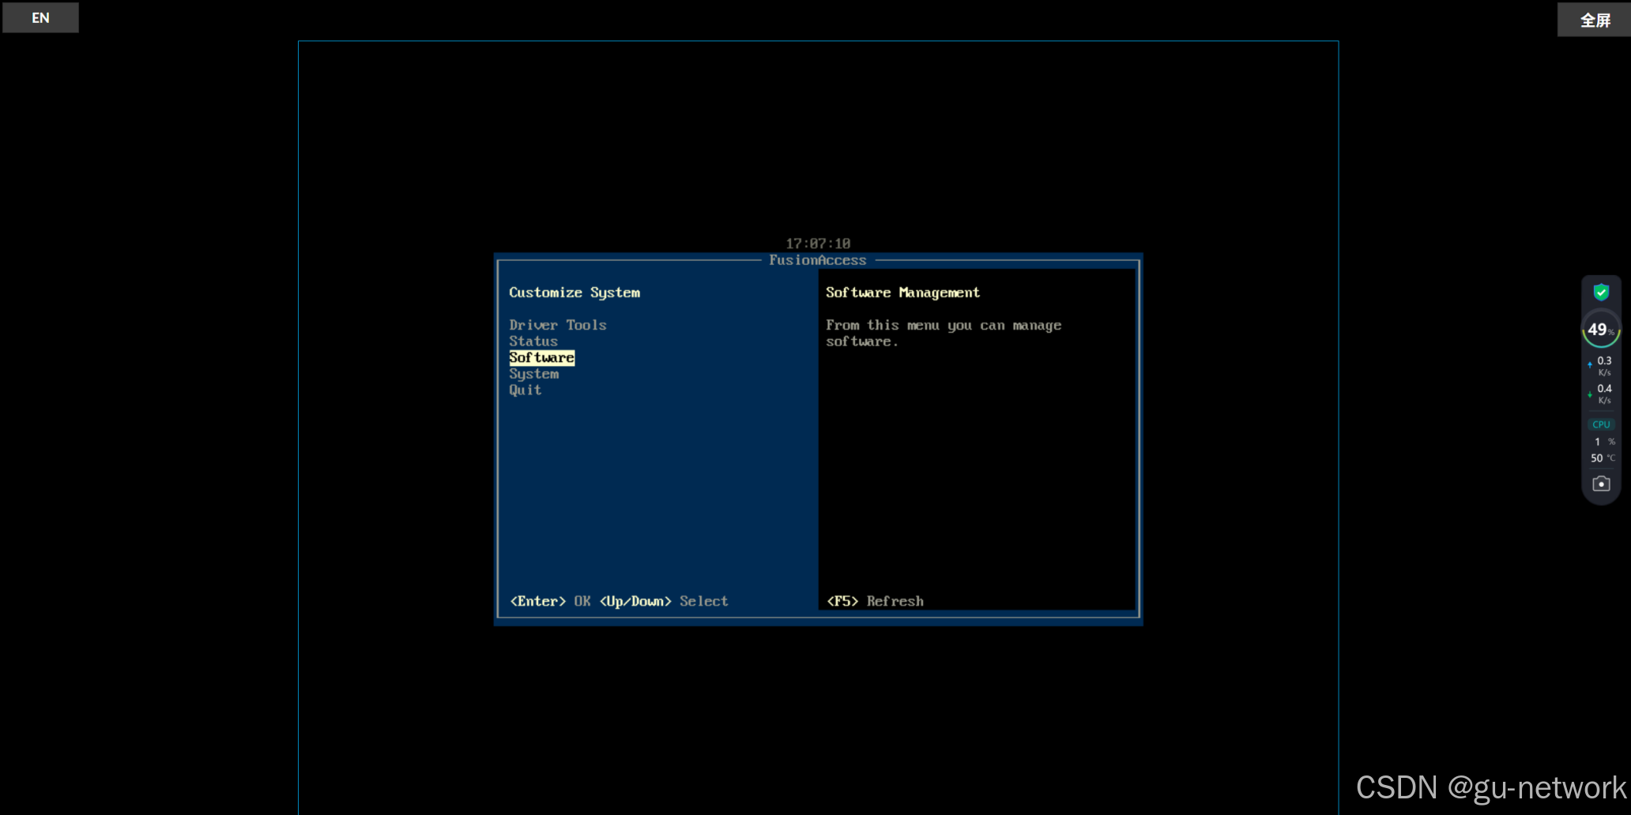Click the FusionAccess title text

pos(818,260)
